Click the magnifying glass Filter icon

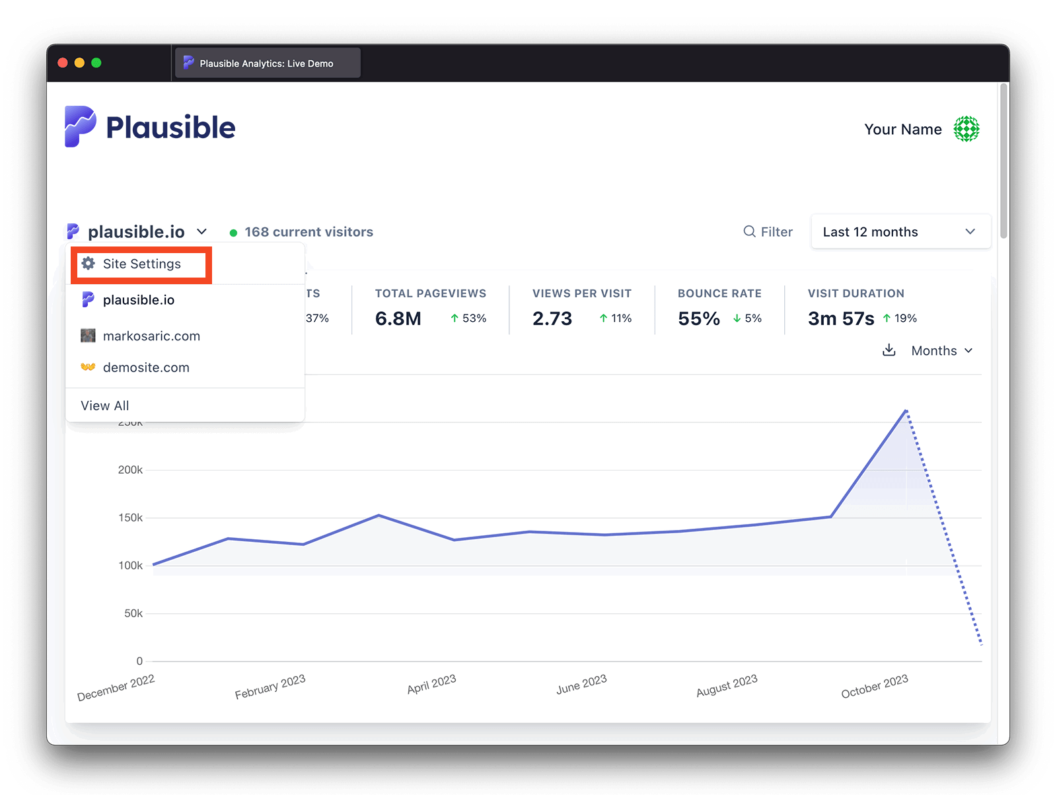[x=749, y=231]
